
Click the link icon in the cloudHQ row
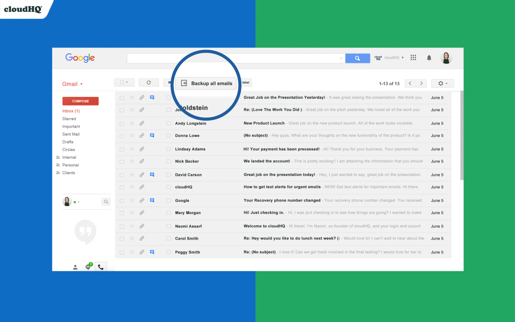tap(142, 187)
